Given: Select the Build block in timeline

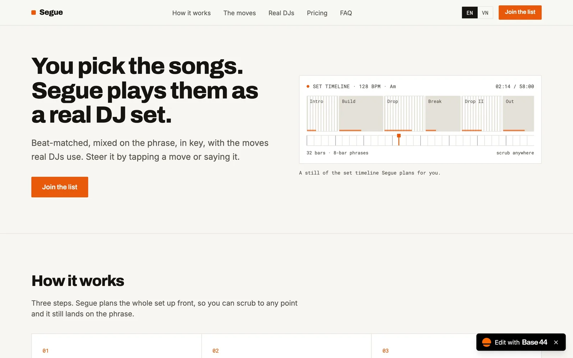Looking at the screenshot, I should point(361,113).
